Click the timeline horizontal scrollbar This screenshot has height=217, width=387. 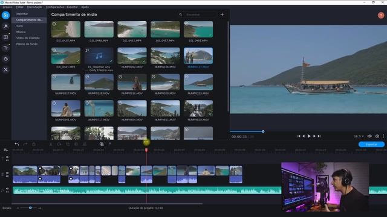107,204
